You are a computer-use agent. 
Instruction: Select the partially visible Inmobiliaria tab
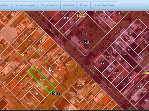pos(5,5)
